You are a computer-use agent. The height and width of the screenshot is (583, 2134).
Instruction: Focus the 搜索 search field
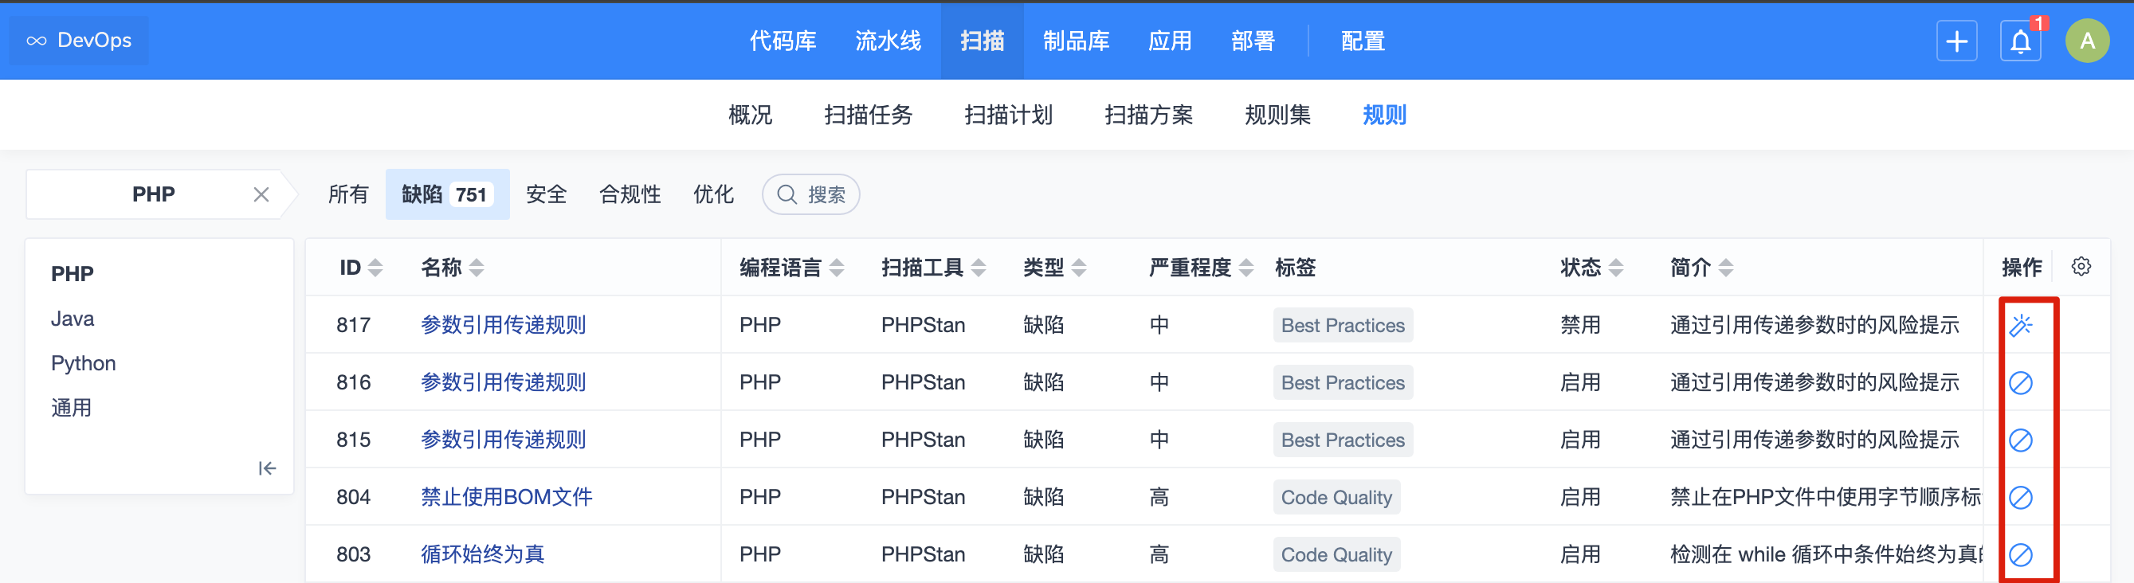[811, 194]
